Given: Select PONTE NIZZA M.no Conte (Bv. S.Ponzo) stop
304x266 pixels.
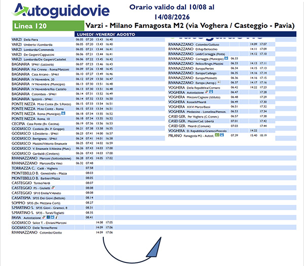Looking at the screenshot, I should [x=42, y=104].
